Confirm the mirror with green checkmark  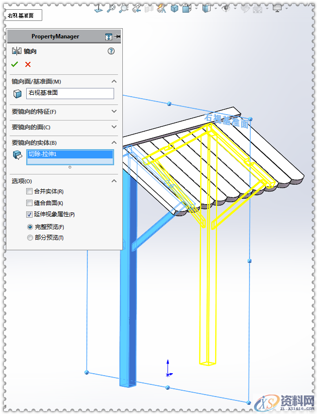[x=15, y=64]
